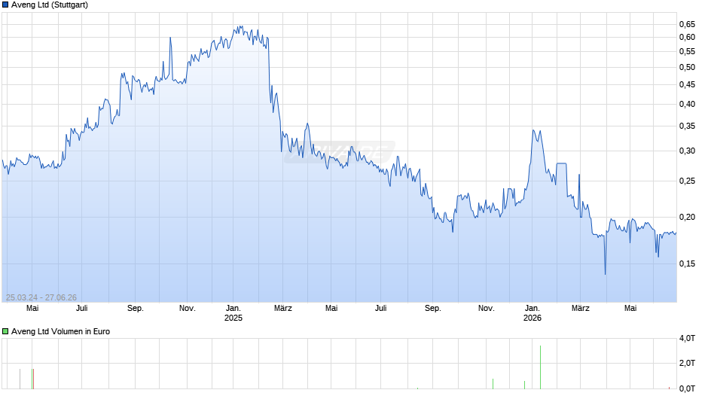This screenshot has width=708, height=396.
Task: Click the tallest green volume bar in January 2026
Action: pos(540,367)
